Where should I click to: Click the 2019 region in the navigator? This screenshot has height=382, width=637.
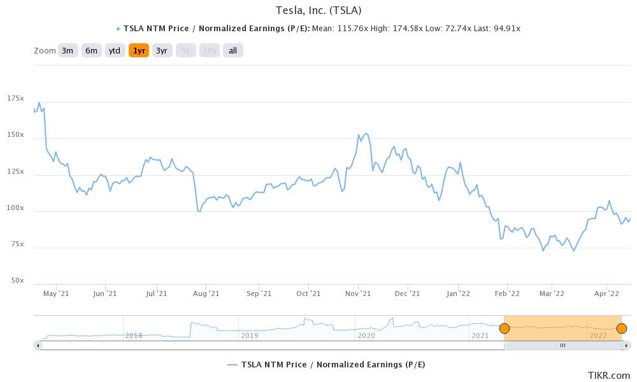[x=250, y=336]
